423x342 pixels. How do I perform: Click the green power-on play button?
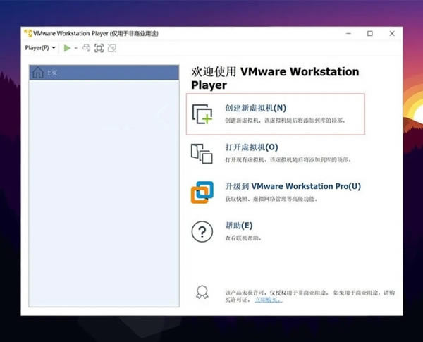67,48
